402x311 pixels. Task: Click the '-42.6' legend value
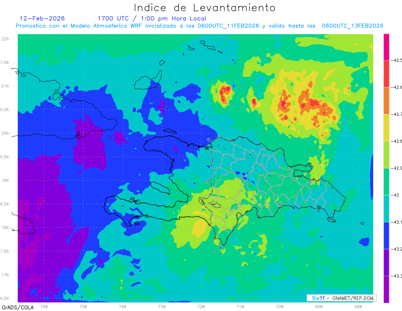click(396, 87)
